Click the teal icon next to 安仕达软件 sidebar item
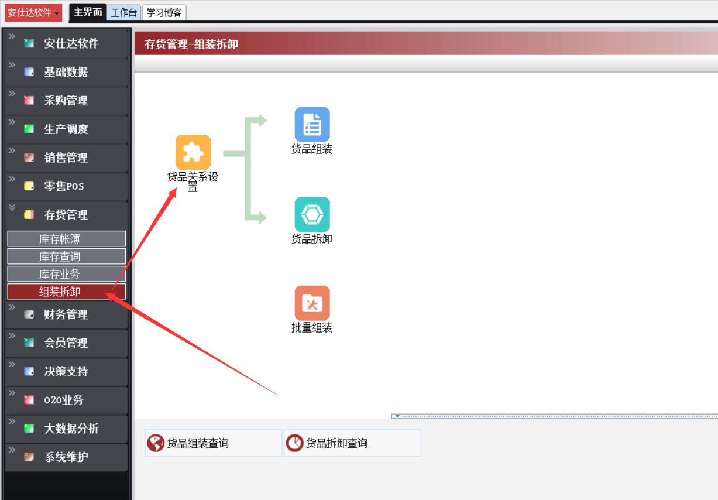 [29, 43]
